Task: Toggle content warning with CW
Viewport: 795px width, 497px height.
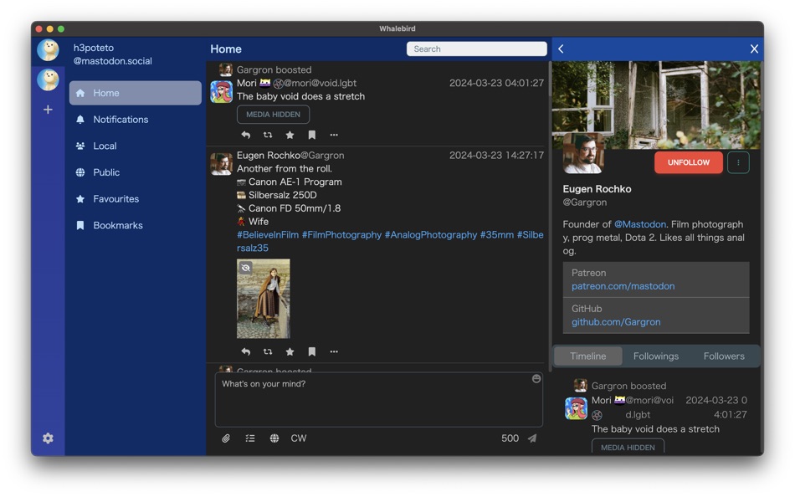Action: click(x=298, y=438)
